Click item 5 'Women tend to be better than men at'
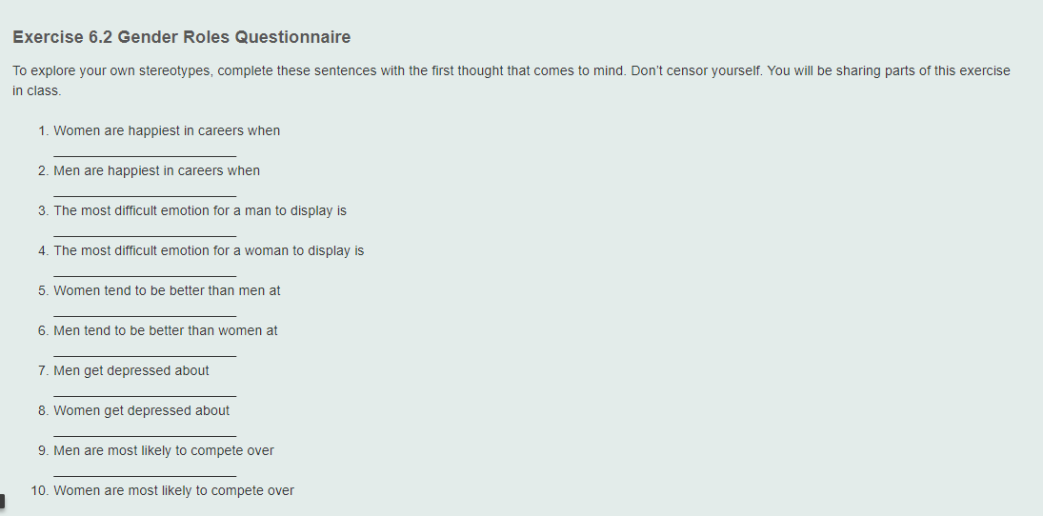The width and height of the screenshot is (1043, 516). click(167, 290)
